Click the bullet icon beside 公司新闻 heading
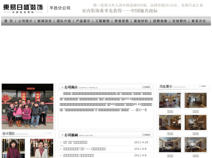Viewport: 212px width, 158px height. pyautogui.click(x=62, y=135)
